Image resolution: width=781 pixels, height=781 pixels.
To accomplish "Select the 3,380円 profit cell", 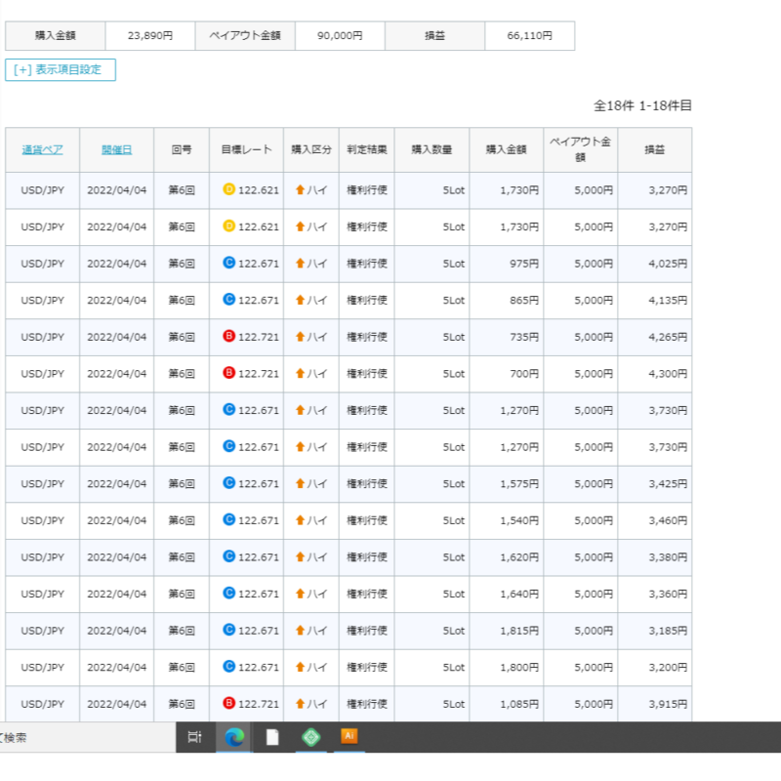I will [x=654, y=557].
